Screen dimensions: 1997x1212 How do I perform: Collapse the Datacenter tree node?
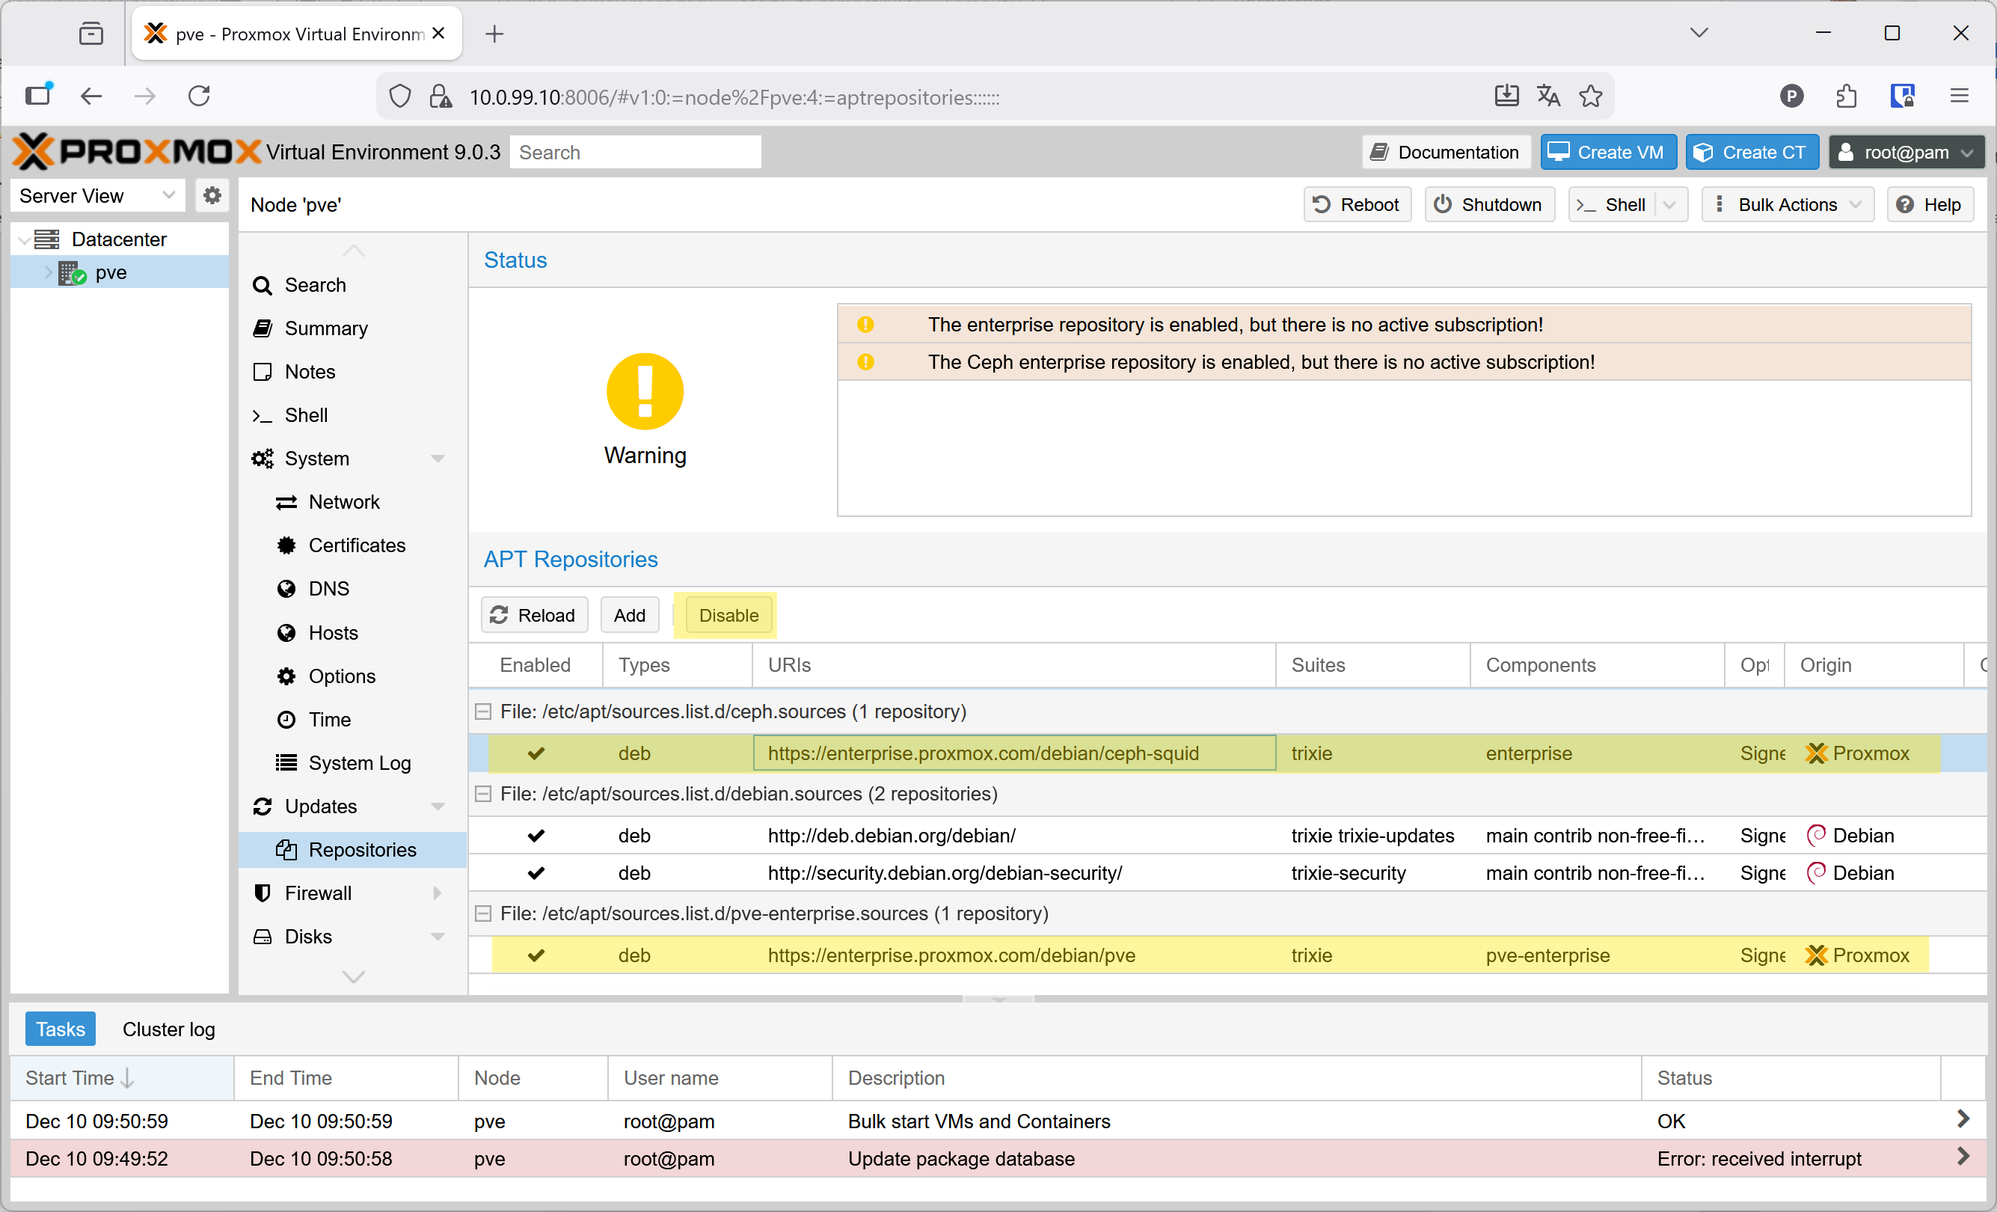pos(25,239)
